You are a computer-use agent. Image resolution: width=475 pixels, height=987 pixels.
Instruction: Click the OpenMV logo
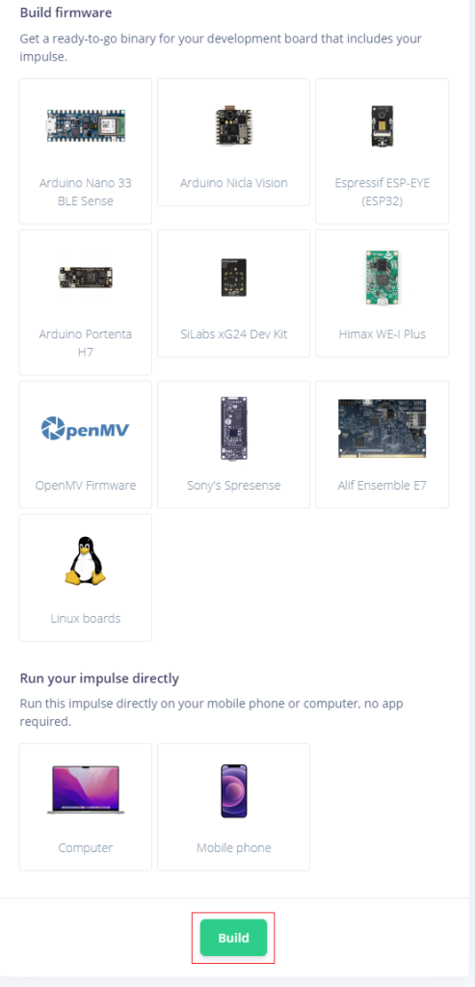click(x=86, y=429)
